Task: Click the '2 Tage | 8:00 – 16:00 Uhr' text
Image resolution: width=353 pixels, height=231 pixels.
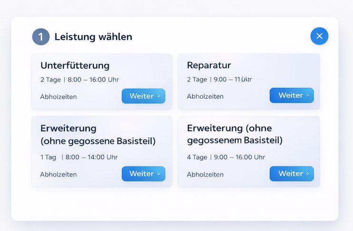Action: coord(80,80)
